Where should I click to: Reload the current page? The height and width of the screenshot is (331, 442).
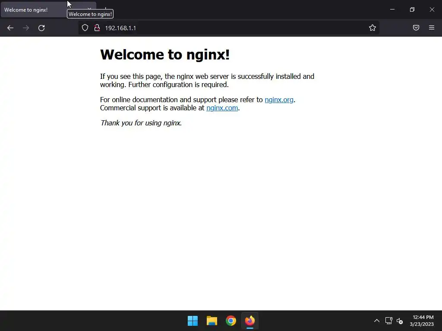[x=41, y=28]
